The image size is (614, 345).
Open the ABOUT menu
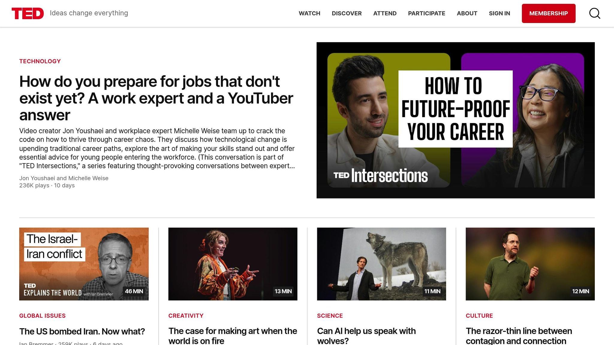tap(467, 13)
